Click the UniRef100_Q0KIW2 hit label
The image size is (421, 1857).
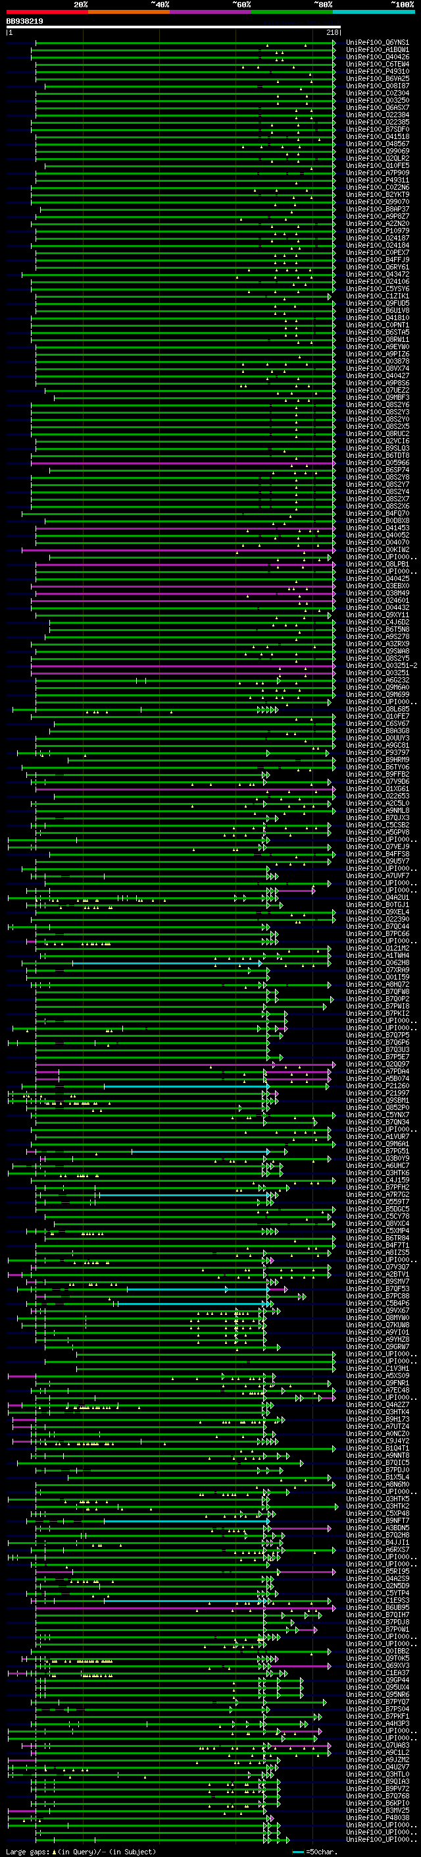point(377,550)
